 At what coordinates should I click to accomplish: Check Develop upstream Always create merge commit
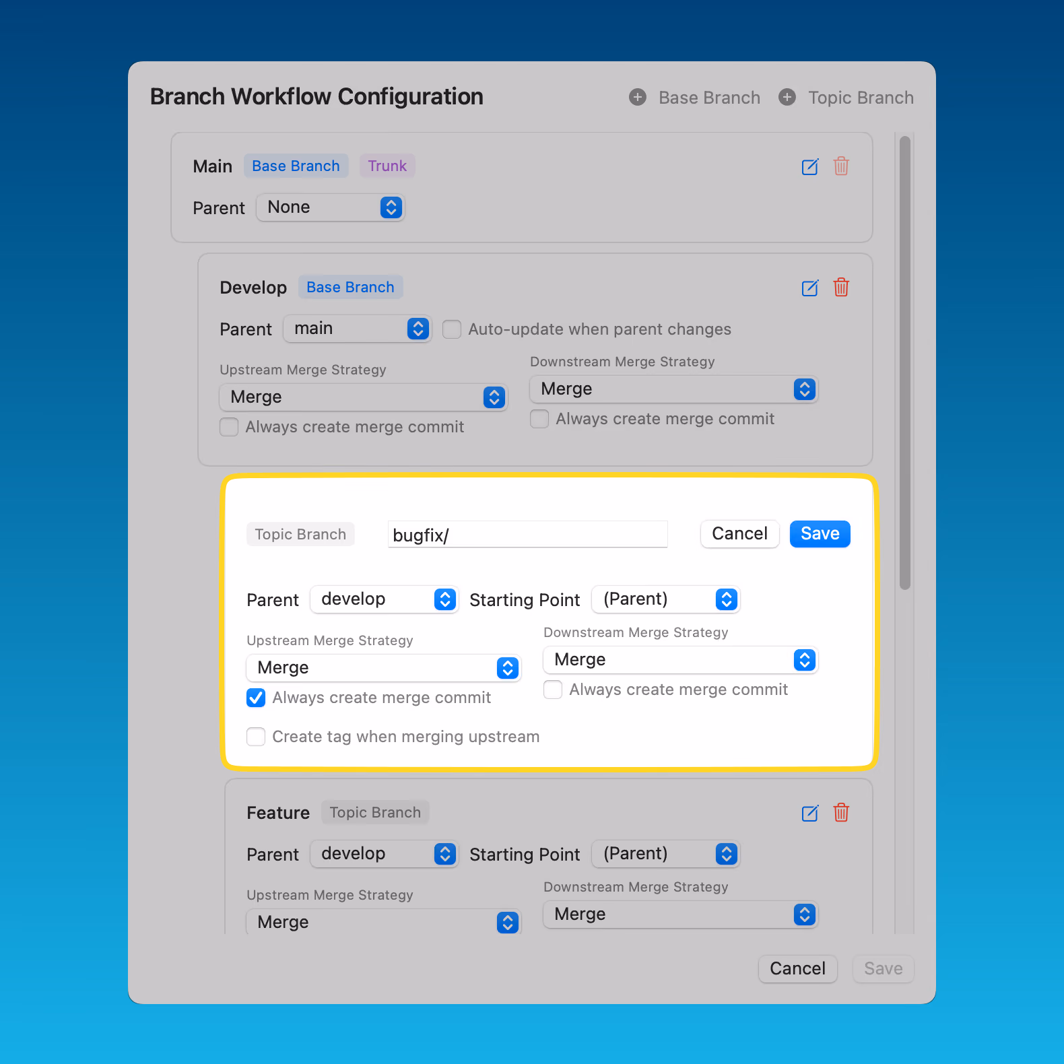tap(229, 427)
